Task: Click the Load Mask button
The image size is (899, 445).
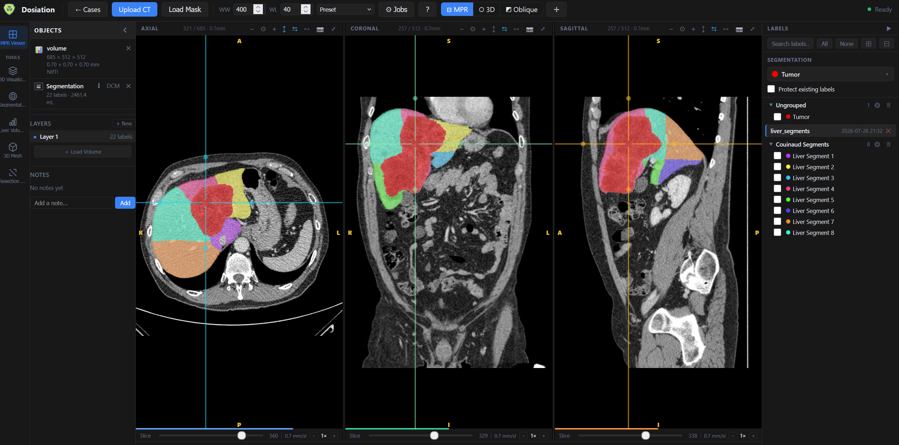Action: pyautogui.click(x=185, y=10)
